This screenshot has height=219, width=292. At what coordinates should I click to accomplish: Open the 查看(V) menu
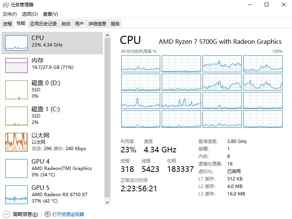50,14
